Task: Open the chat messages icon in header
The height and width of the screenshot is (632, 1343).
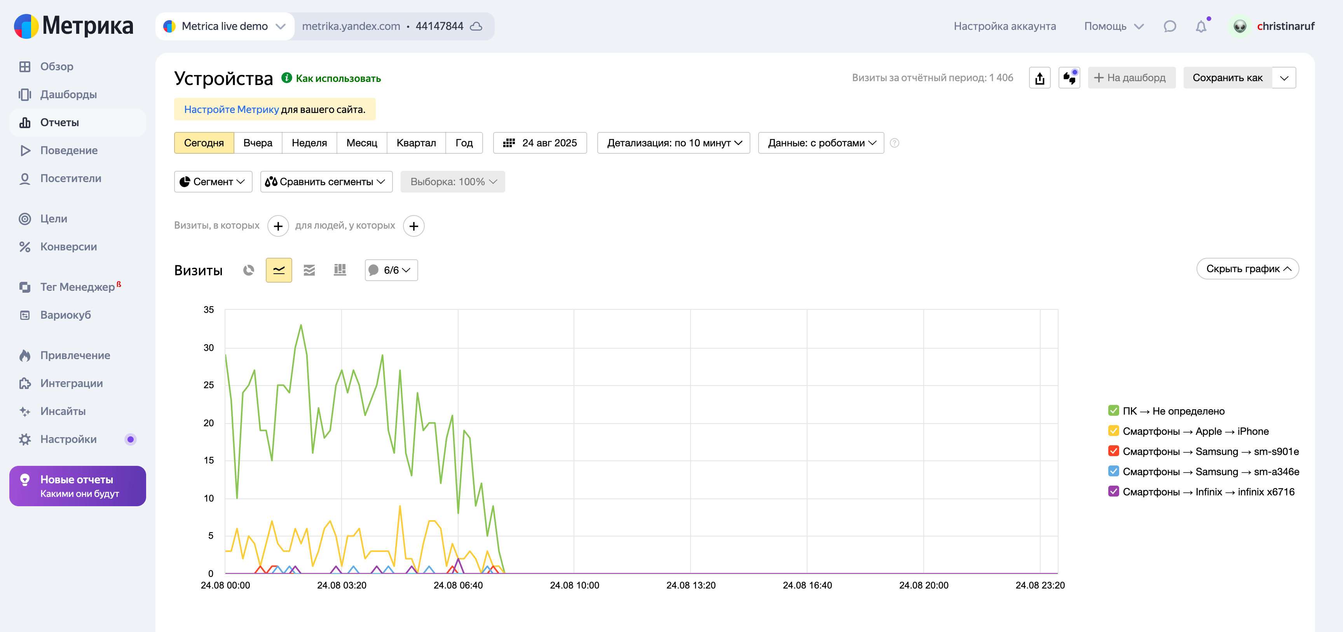Action: 1170,26
